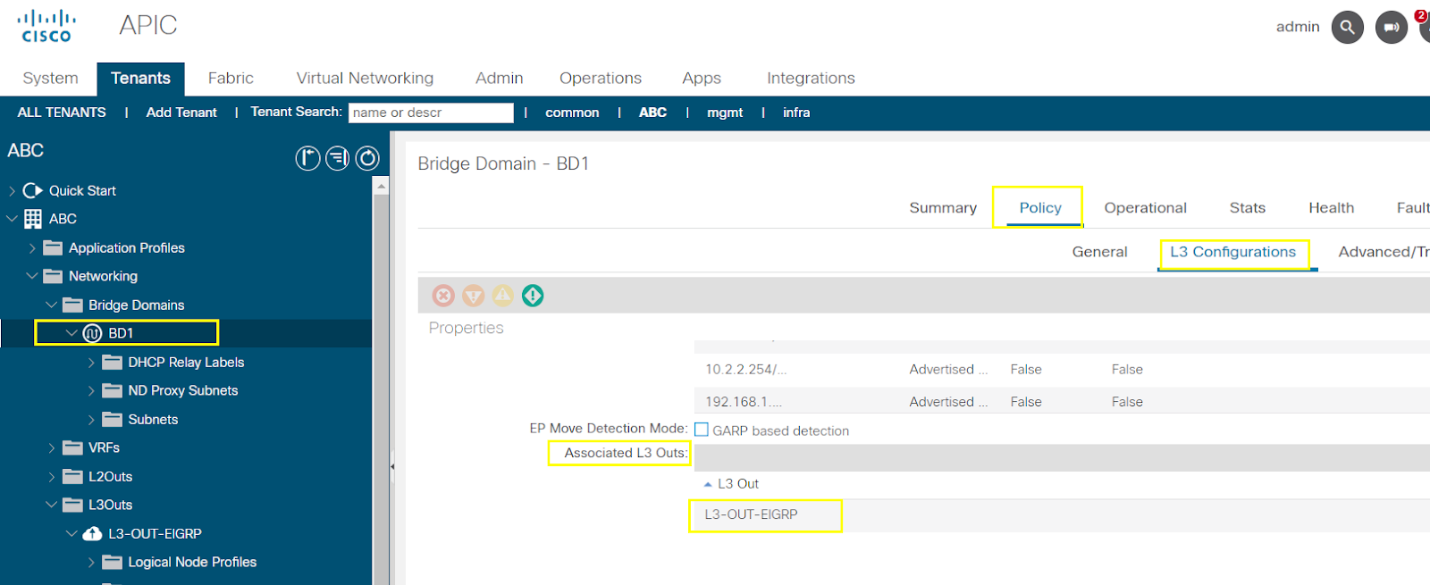Viewport: 1430px width, 585px height.
Task: Open the Fabric menu tab
Action: click(231, 79)
